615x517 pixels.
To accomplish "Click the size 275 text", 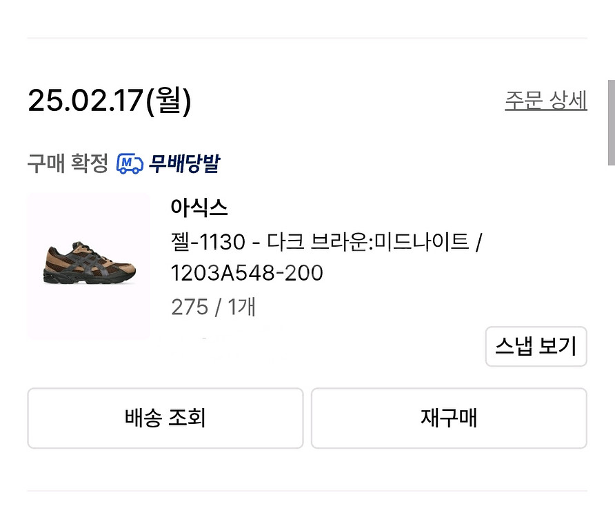I will pyautogui.click(x=190, y=307).
